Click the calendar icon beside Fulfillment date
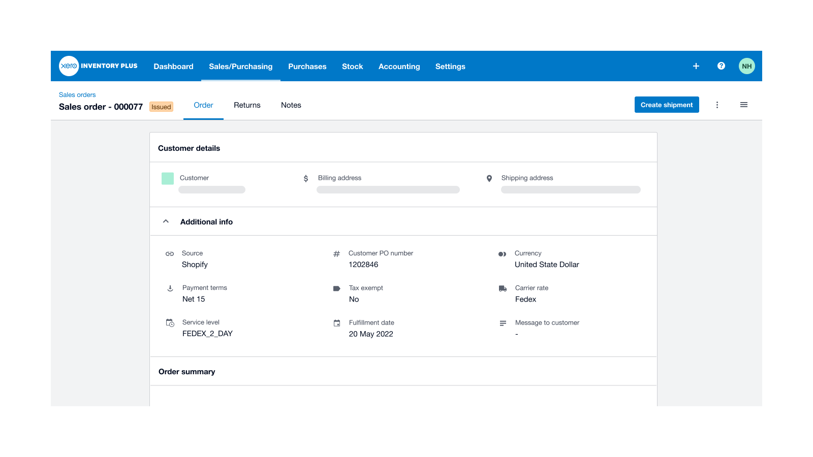This screenshot has width=813, height=457. pyautogui.click(x=337, y=323)
